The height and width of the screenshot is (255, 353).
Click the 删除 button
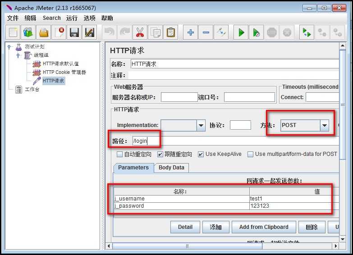click(312, 227)
